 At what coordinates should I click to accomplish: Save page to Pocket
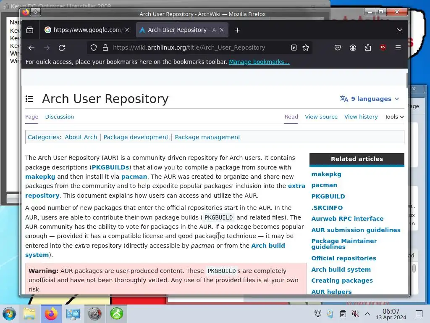click(338, 48)
